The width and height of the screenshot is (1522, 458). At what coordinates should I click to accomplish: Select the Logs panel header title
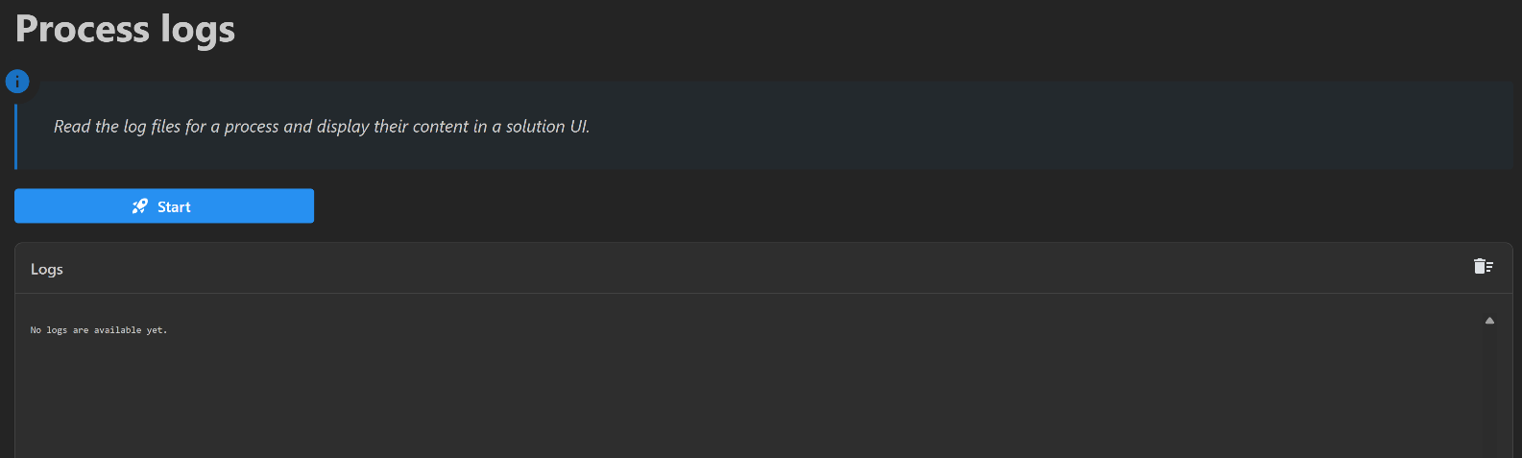(47, 270)
